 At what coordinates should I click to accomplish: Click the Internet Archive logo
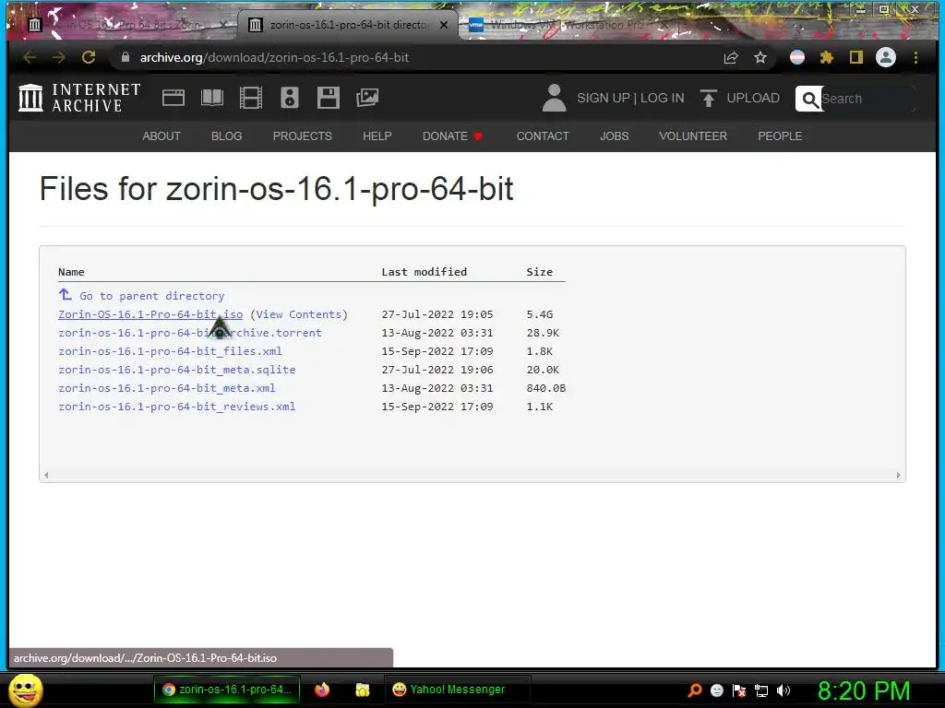[x=79, y=98]
